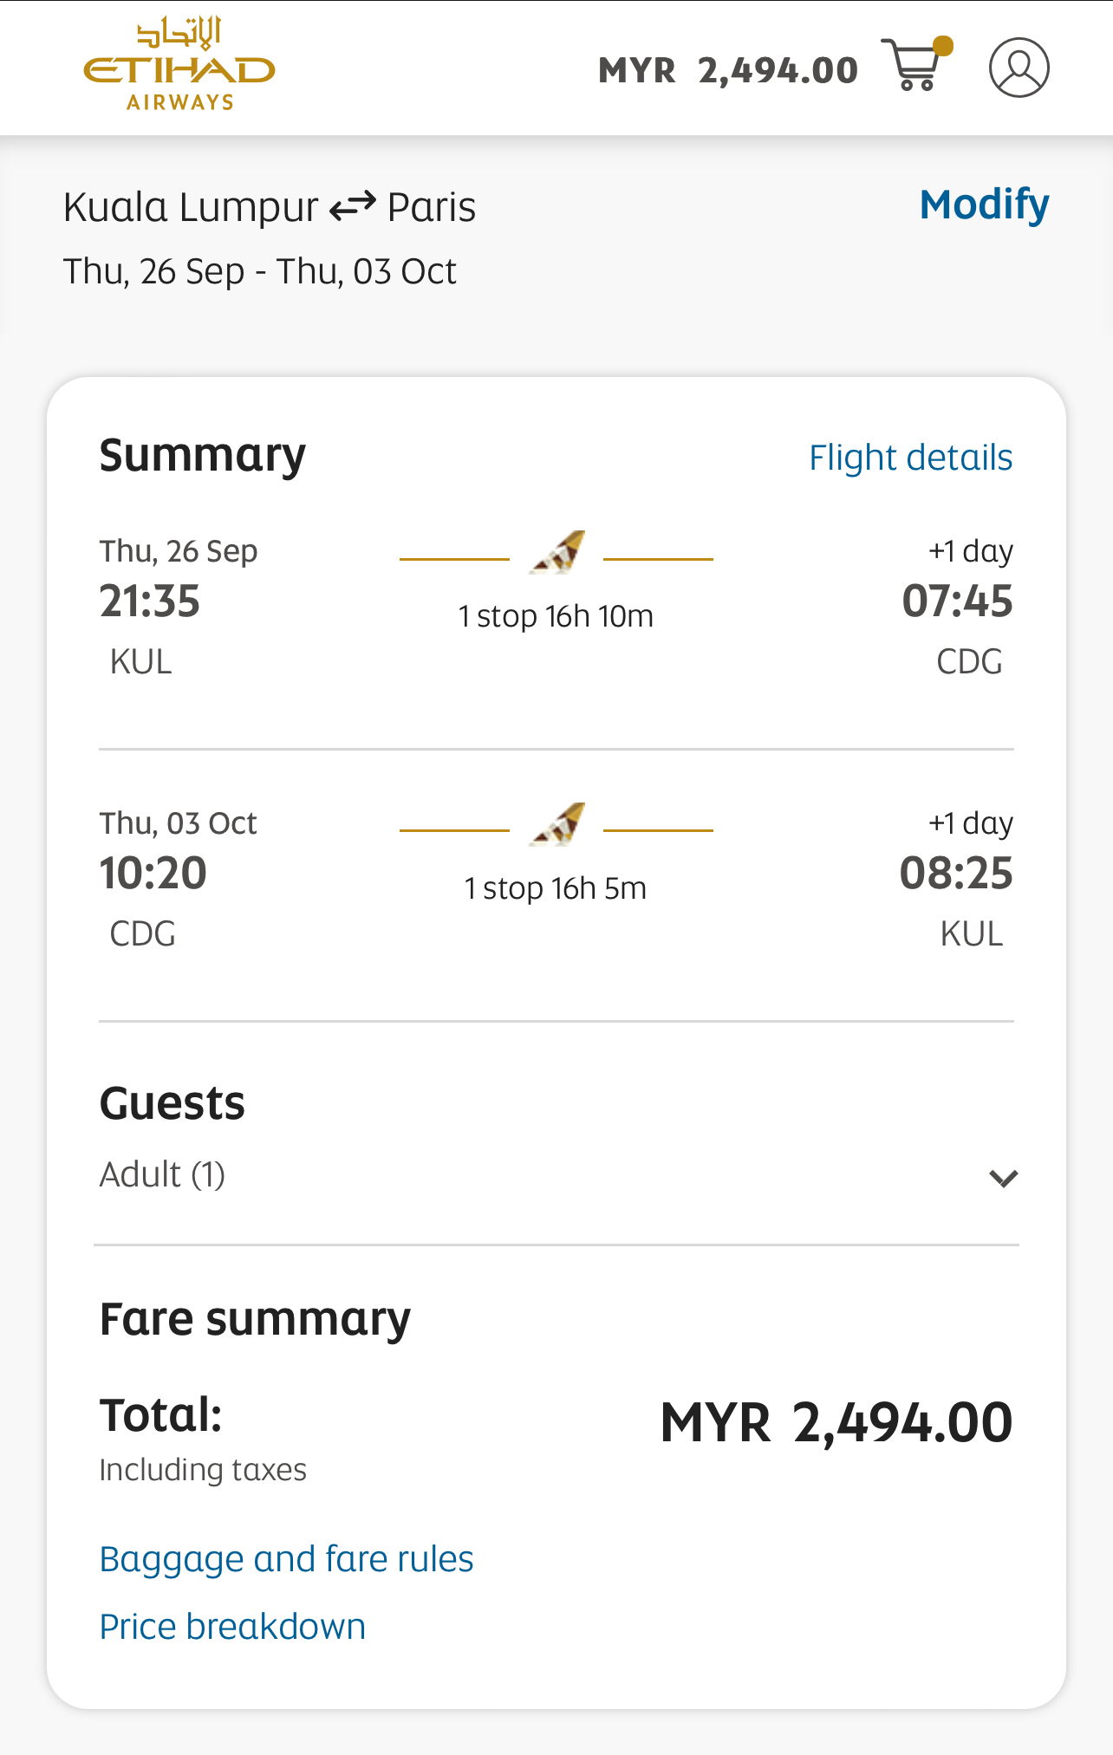Tap the fare total MYR 2,494.00
The height and width of the screenshot is (1755, 1113).
click(x=836, y=1423)
